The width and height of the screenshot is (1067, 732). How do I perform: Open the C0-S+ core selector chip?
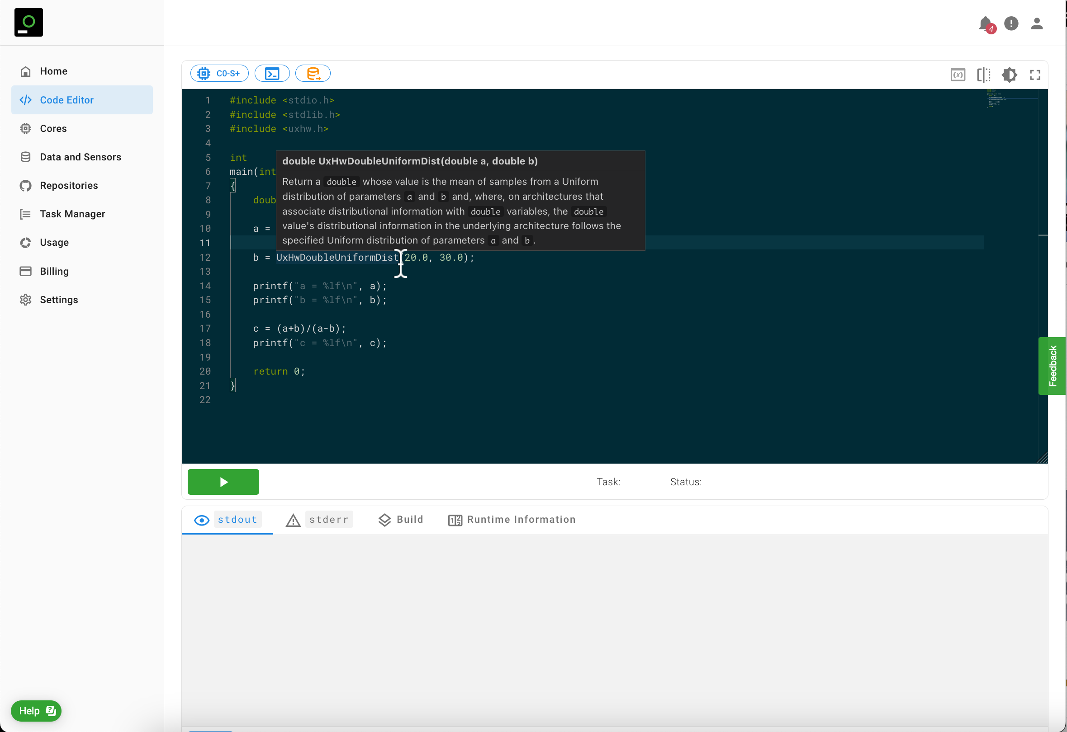[x=219, y=73]
